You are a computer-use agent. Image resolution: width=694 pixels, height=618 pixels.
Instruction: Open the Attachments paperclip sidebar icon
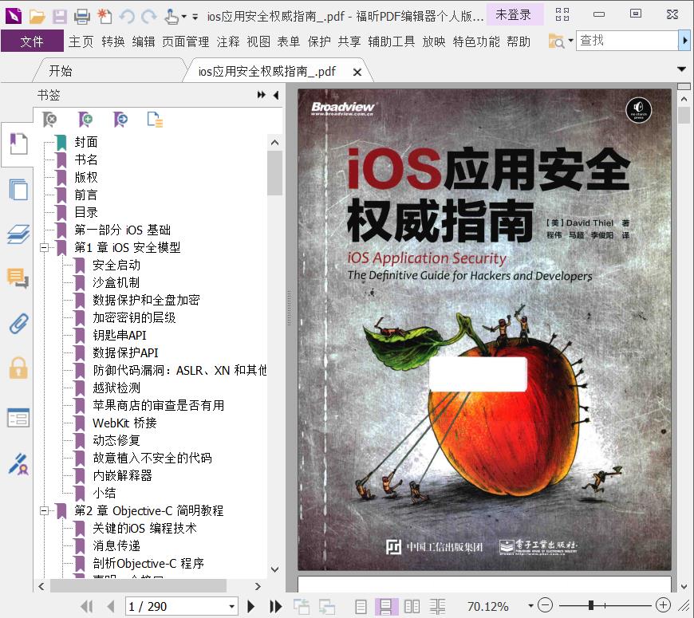[x=18, y=324]
